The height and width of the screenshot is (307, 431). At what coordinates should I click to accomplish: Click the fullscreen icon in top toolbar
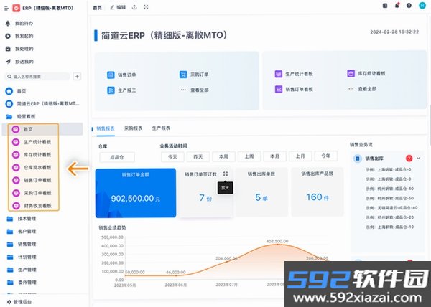(x=146, y=7)
